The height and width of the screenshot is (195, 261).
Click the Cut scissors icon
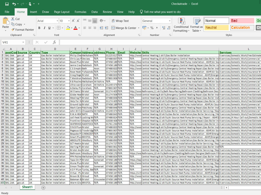click(x=13, y=19)
